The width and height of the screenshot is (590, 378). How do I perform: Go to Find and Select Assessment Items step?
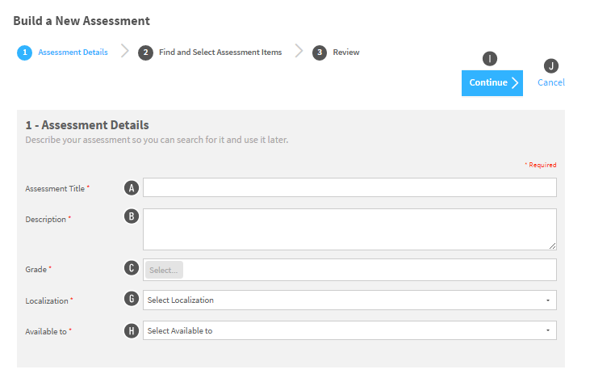coord(220,52)
